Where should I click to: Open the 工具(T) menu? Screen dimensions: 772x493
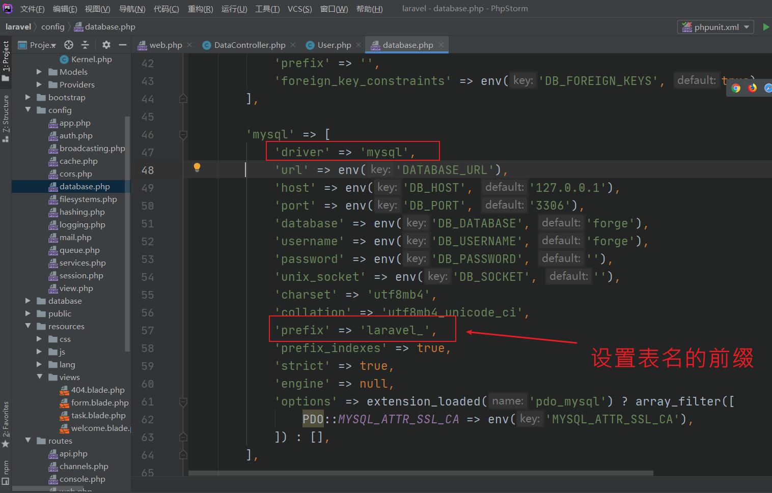[267, 9]
